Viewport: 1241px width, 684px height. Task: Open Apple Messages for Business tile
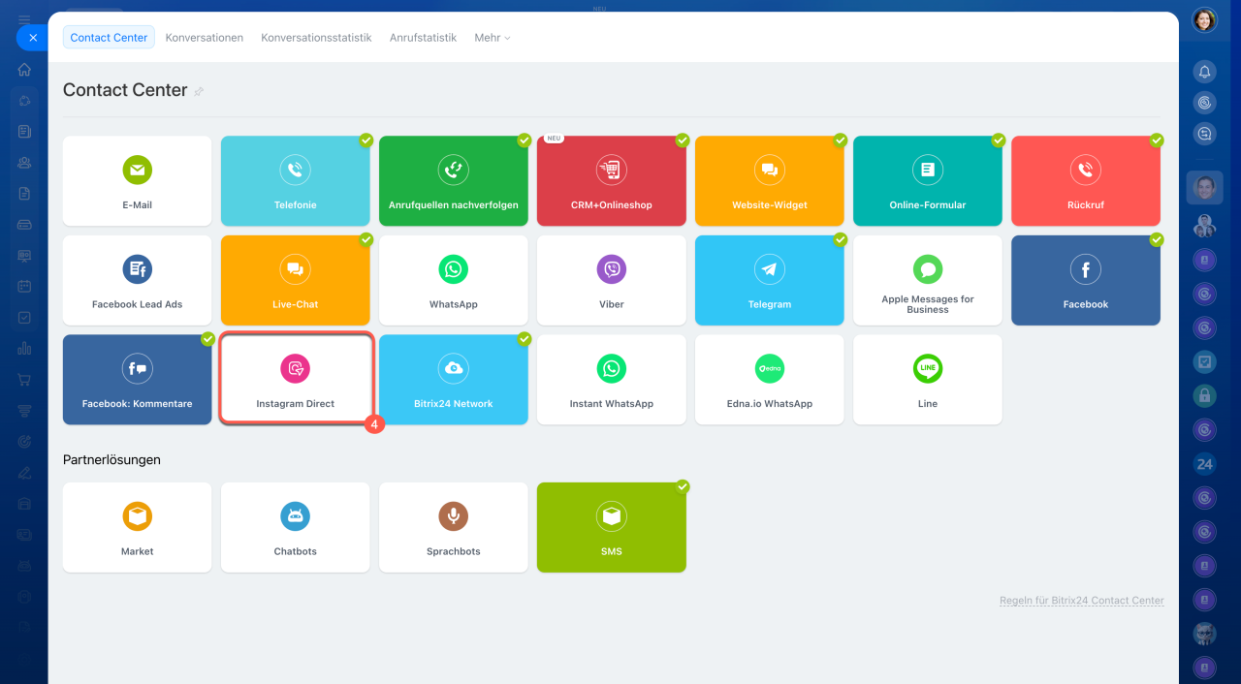point(927,280)
